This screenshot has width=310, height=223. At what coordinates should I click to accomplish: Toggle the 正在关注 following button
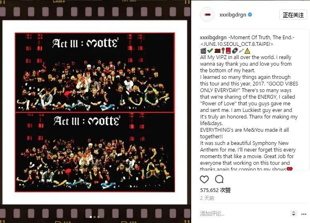click(x=293, y=15)
